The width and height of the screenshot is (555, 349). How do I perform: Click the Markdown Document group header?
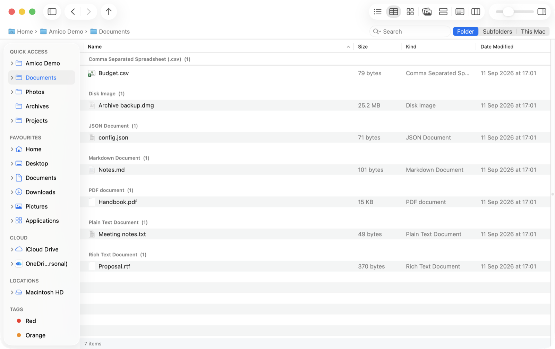pos(119,158)
